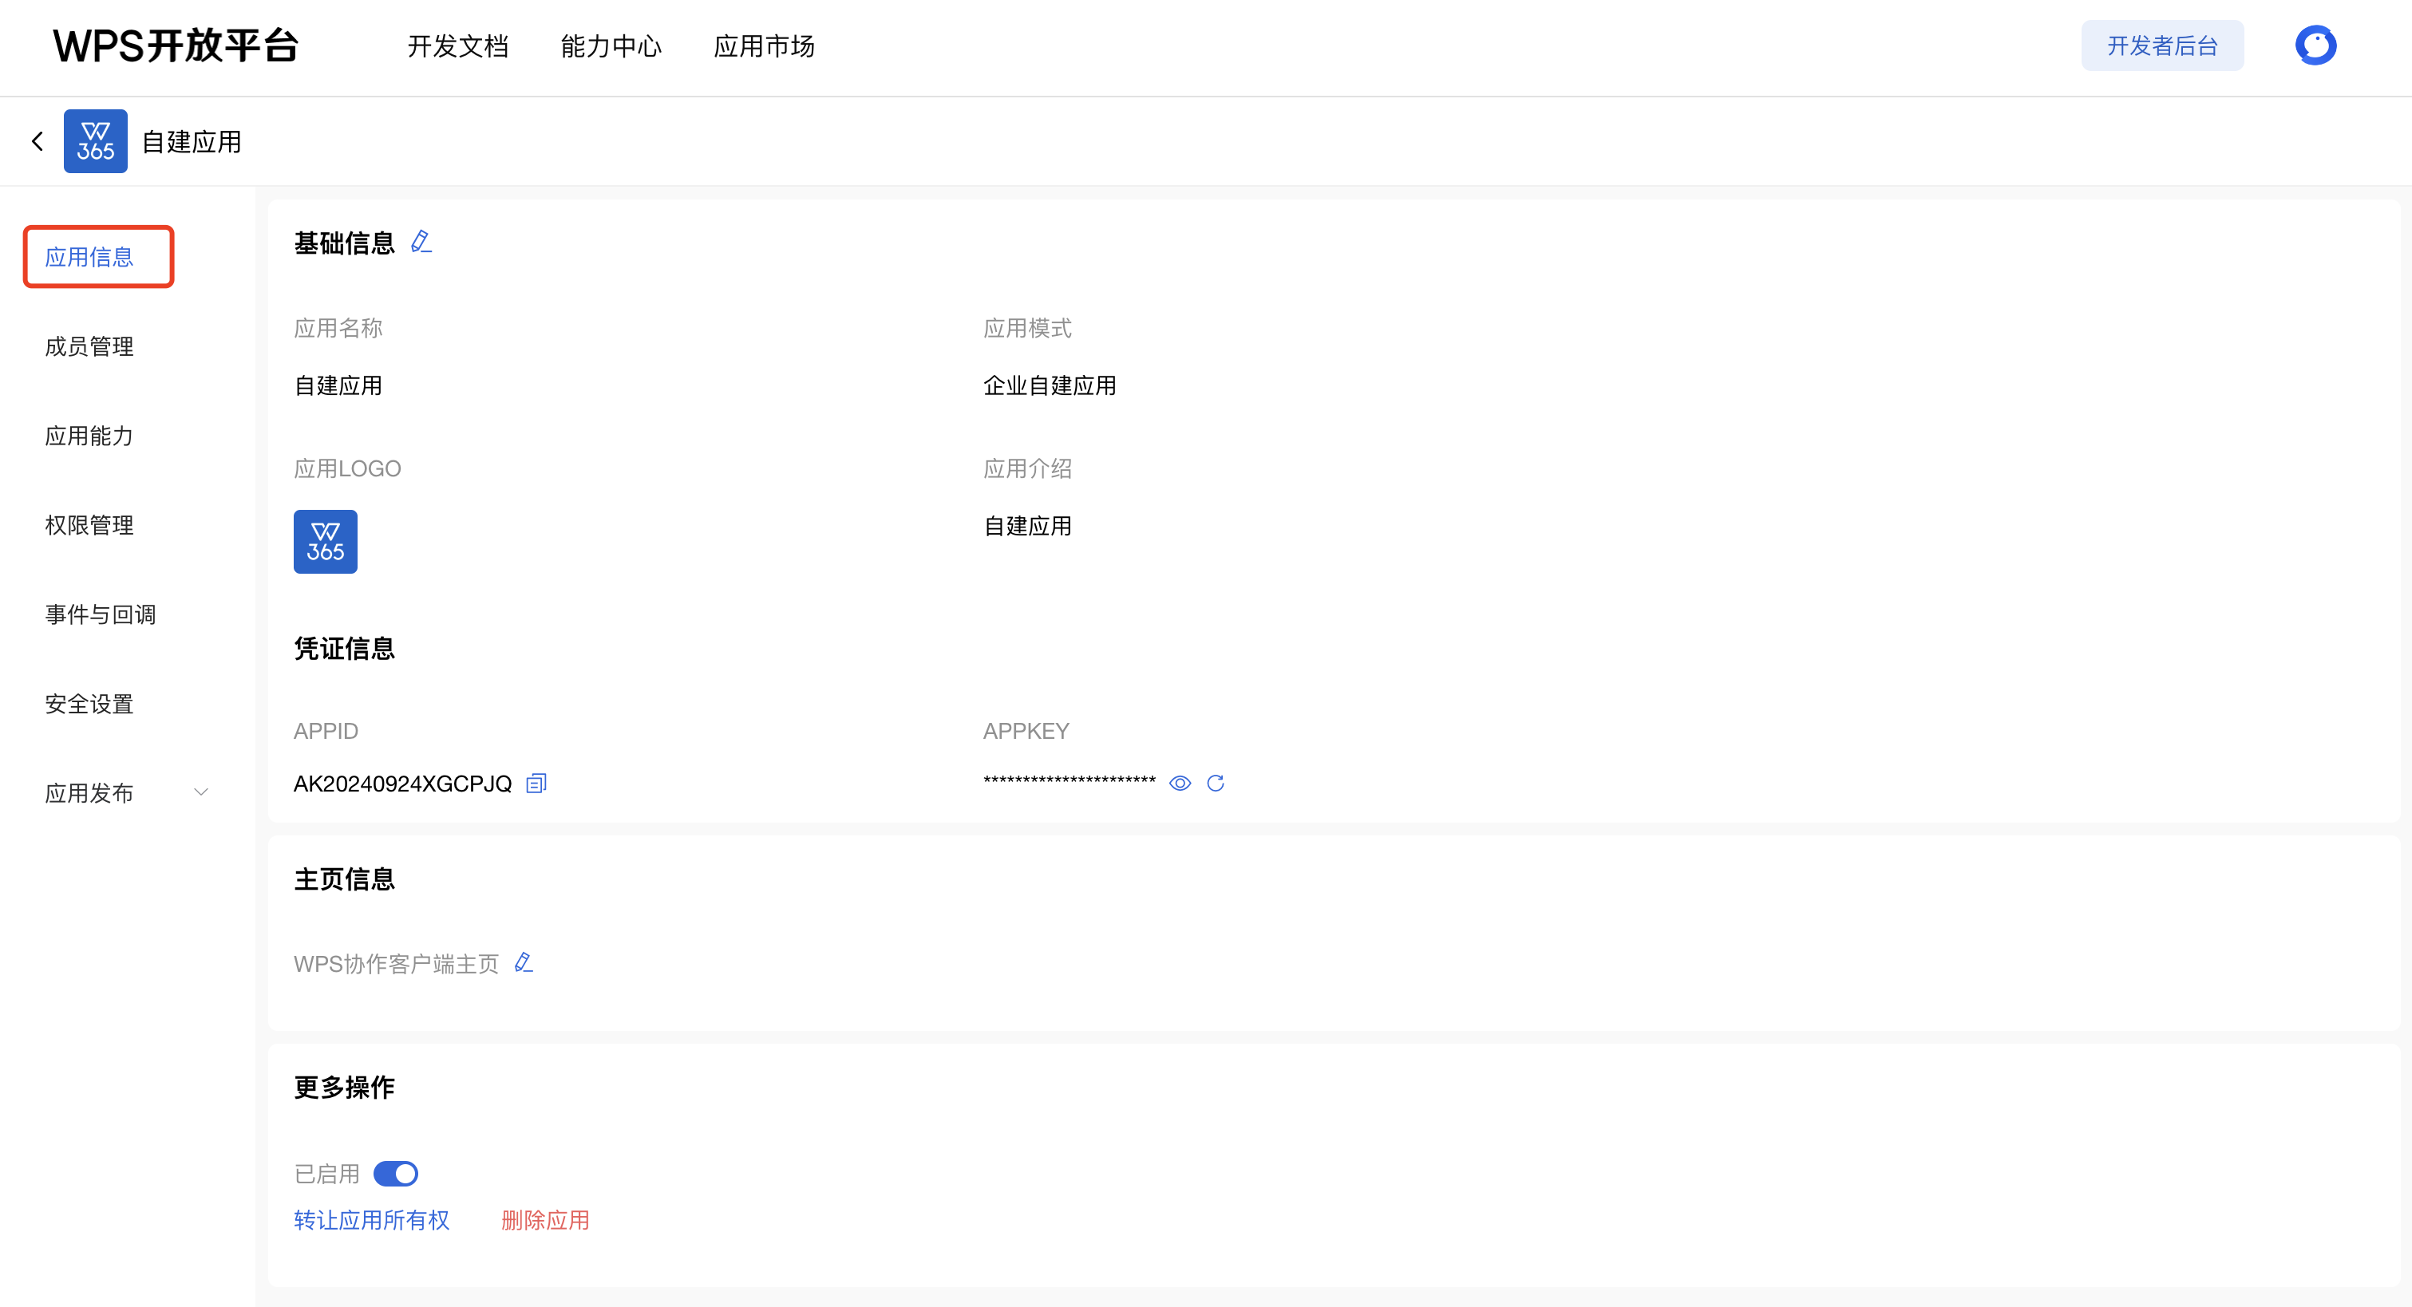Screen dimensions: 2412x1307
Task: Reveal the APPKEY with the eye icon
Action: [x=1180, y=784]
